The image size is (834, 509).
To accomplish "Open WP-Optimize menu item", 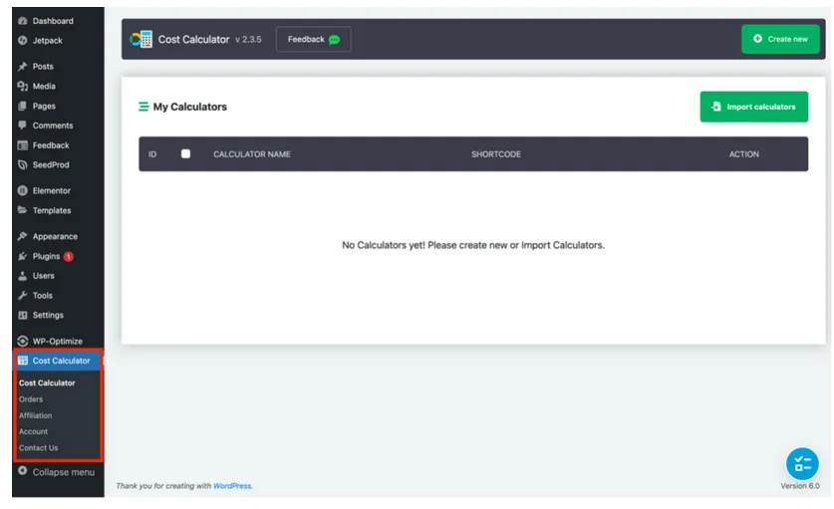I will [58, 341].
